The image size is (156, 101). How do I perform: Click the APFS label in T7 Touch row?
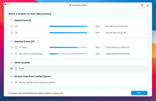pyautogui.click(x=97, y=47)
